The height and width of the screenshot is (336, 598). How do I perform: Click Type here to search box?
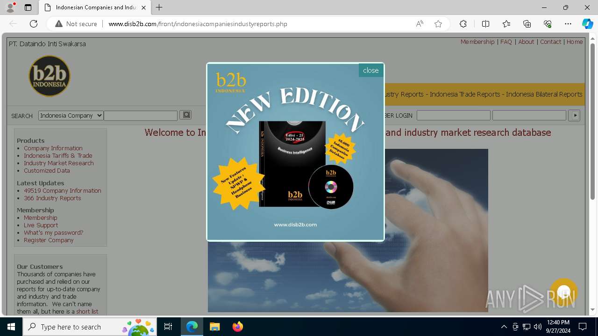(90, 327)
